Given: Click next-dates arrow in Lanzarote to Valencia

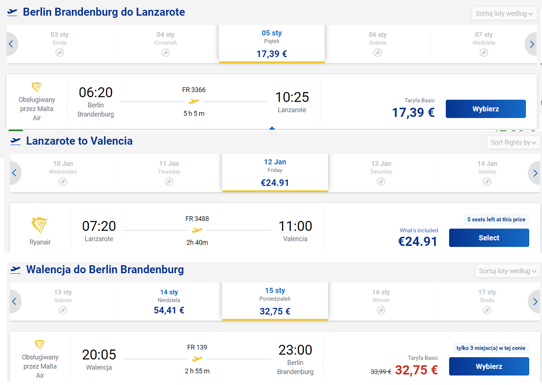Looking at the screenshot, I should tap(534, 173).
